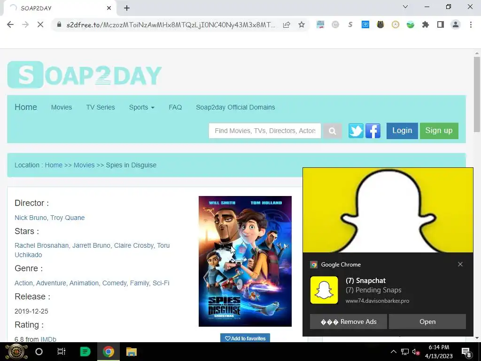Open the Family genre link
This screenshot has height=361, width=481.
point(140,283)
